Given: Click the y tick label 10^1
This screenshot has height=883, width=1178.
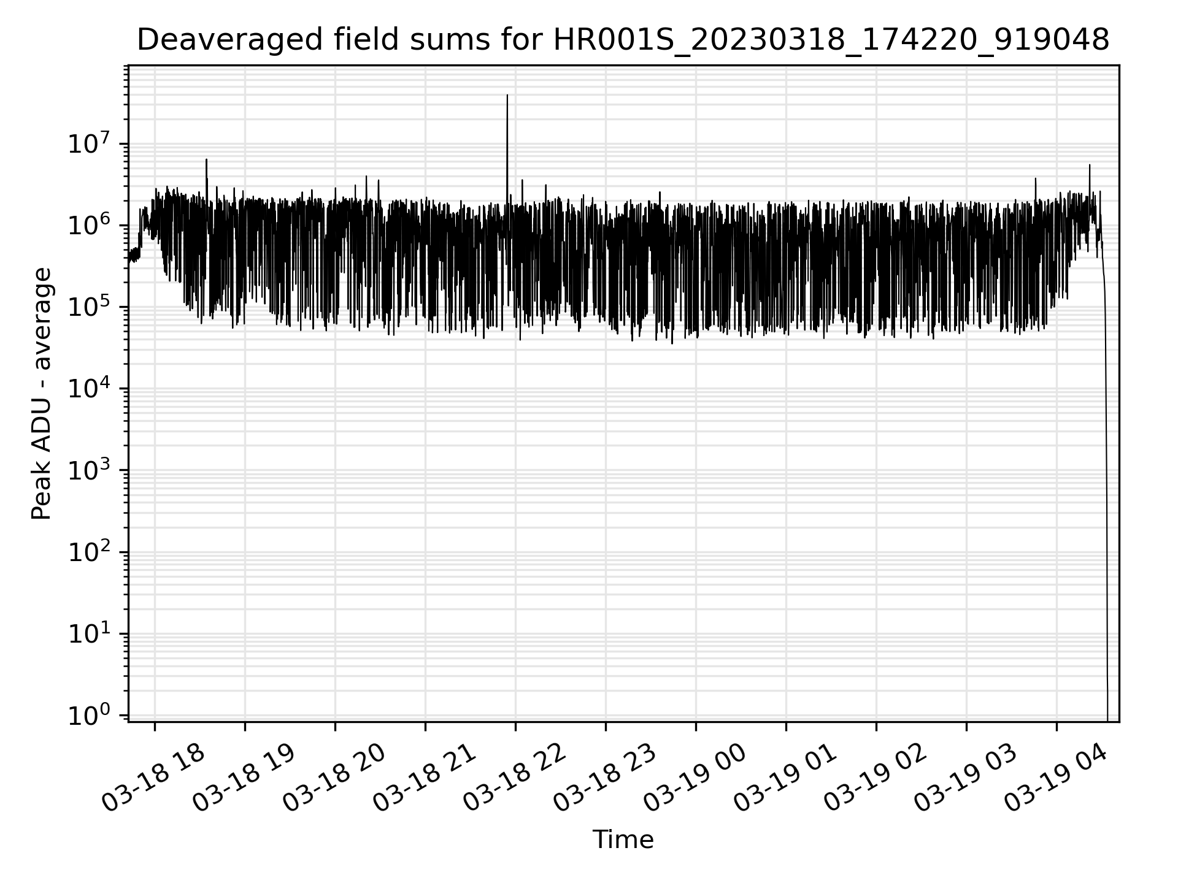Looking at the screenshot, I should [x=90, y=633].
